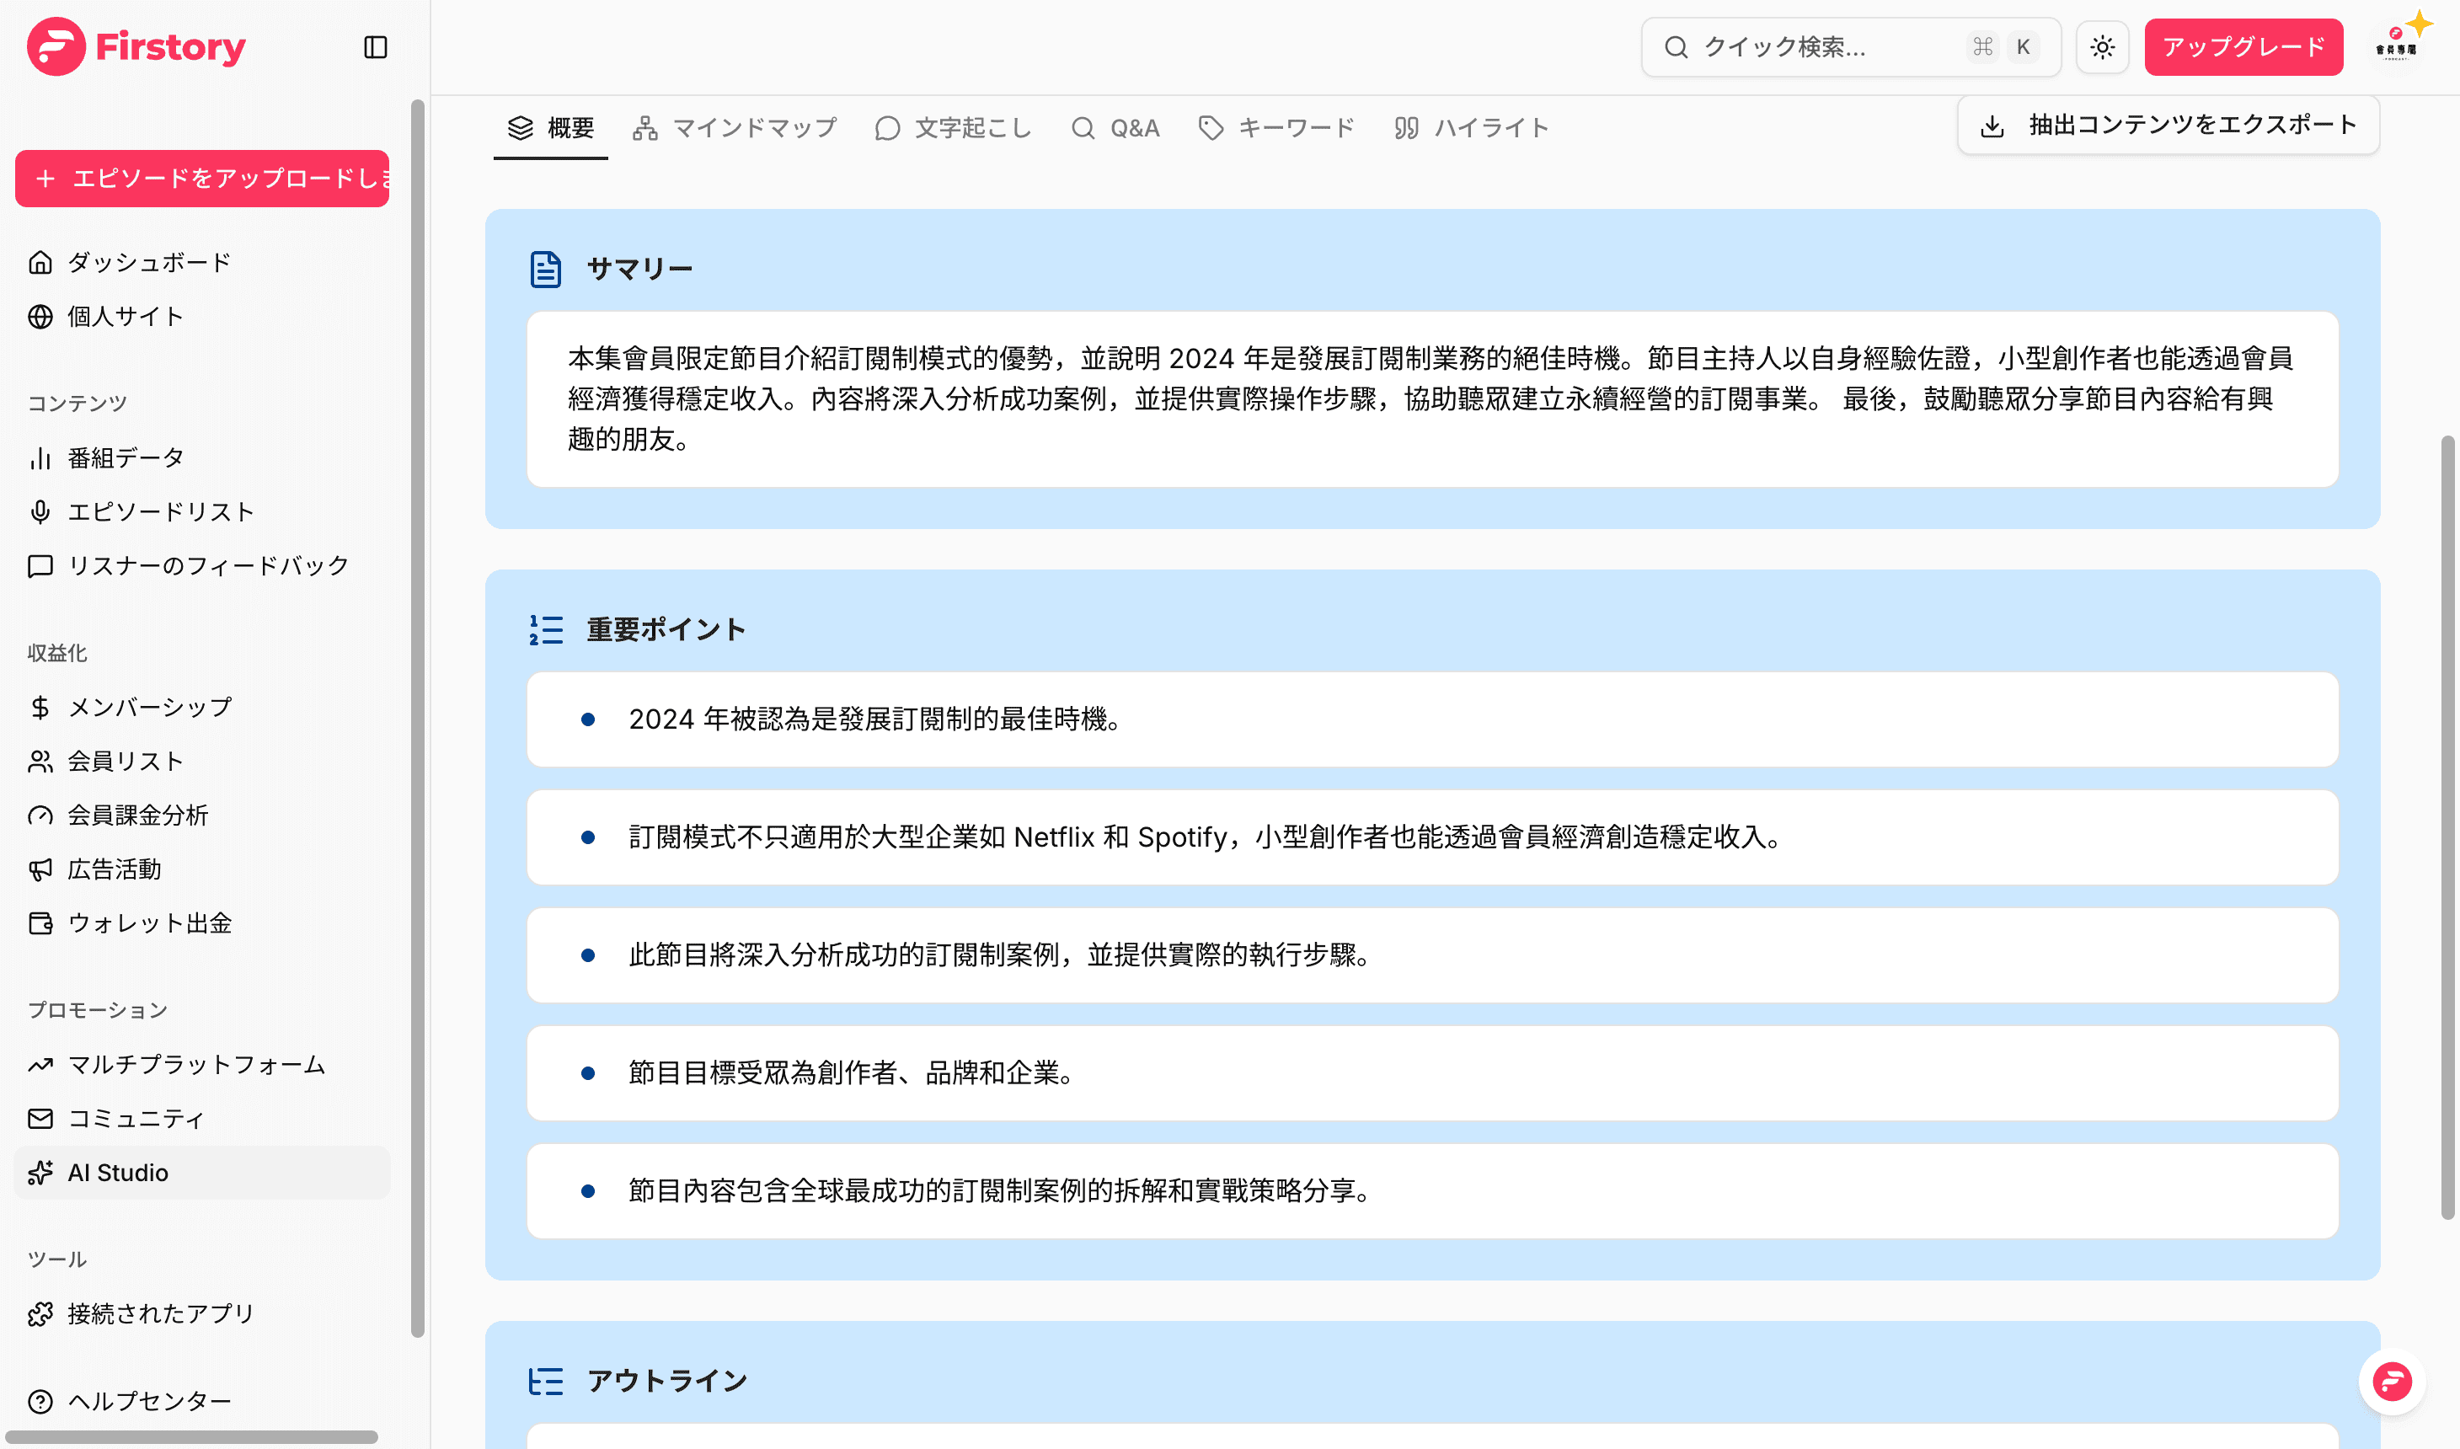
Task: Click the ウォレット出金 wallet icon
Action: 40,922
